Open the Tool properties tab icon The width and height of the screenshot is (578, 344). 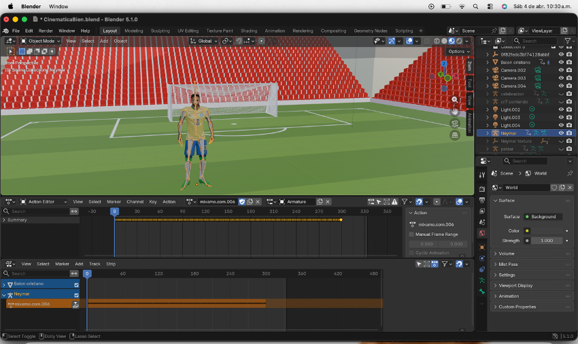coord(482,176)
